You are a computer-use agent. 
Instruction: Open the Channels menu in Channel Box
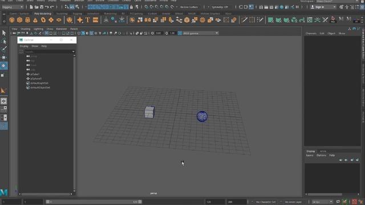tap(311, 34)
